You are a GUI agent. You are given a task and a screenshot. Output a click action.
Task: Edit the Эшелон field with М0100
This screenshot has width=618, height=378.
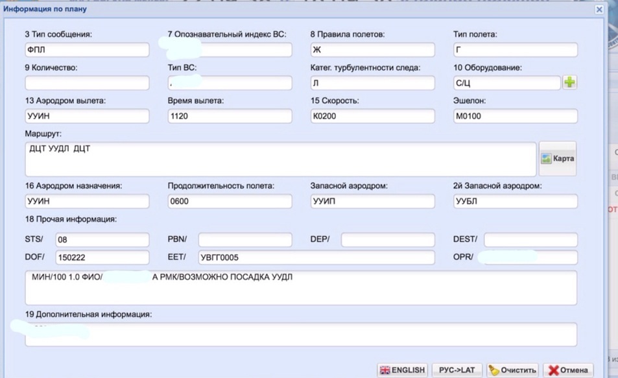[x=515, y=117]
